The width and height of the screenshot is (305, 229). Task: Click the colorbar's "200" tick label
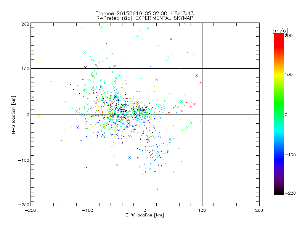289,35
